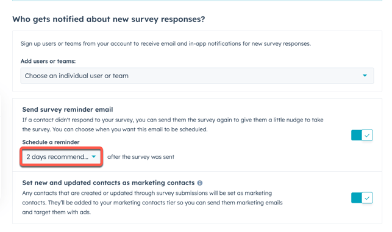392x232 pixels.
Task: Click the checkmark on the survey reminder switch
Action: coord(367,136)
